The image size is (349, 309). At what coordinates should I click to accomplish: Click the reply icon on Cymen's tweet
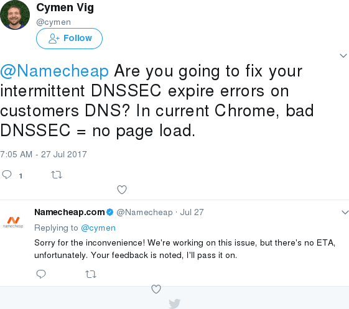(x=7, y=175)
